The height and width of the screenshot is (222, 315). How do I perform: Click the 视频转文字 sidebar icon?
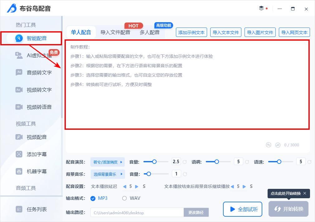coord(19,90)
